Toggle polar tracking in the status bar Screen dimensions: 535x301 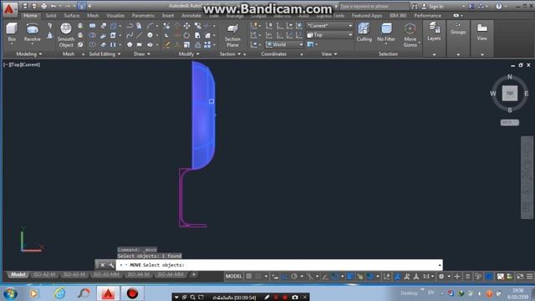pyautogui.click(x=294, y=277)
